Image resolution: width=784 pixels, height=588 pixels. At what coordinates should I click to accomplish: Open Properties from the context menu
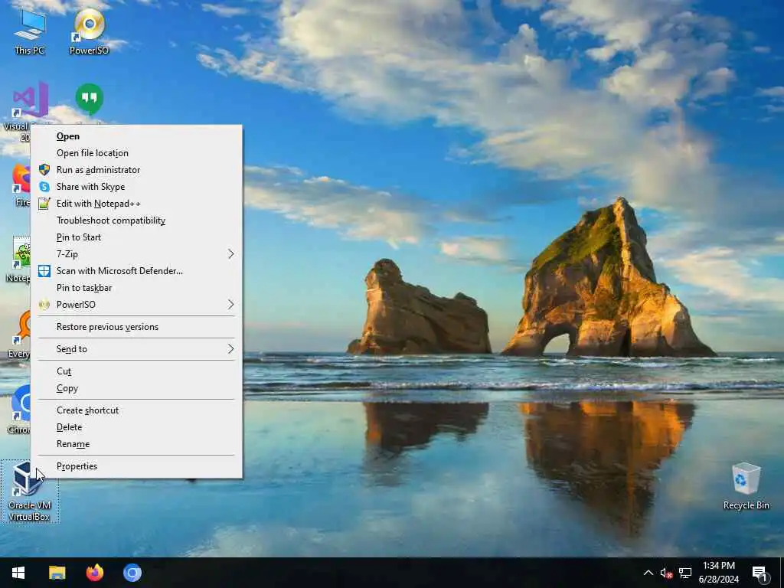136,466
